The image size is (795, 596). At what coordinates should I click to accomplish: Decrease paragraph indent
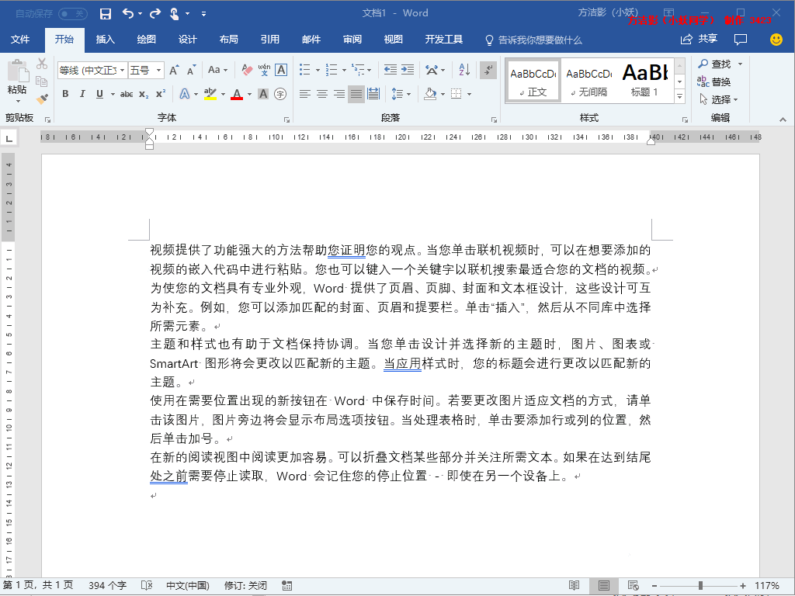click(391, 70)
